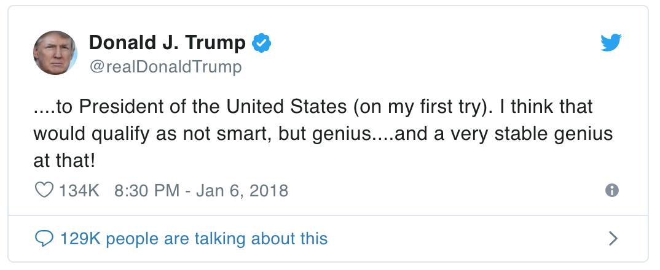Click the Twitter bird logo
Viewport: 660px width, 270px height.
611,42
